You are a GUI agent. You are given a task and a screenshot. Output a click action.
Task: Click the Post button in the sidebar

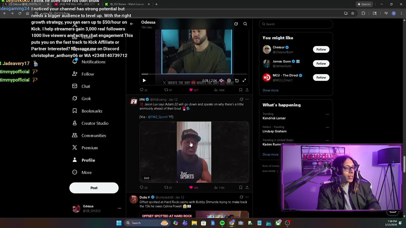click(94, 188)
